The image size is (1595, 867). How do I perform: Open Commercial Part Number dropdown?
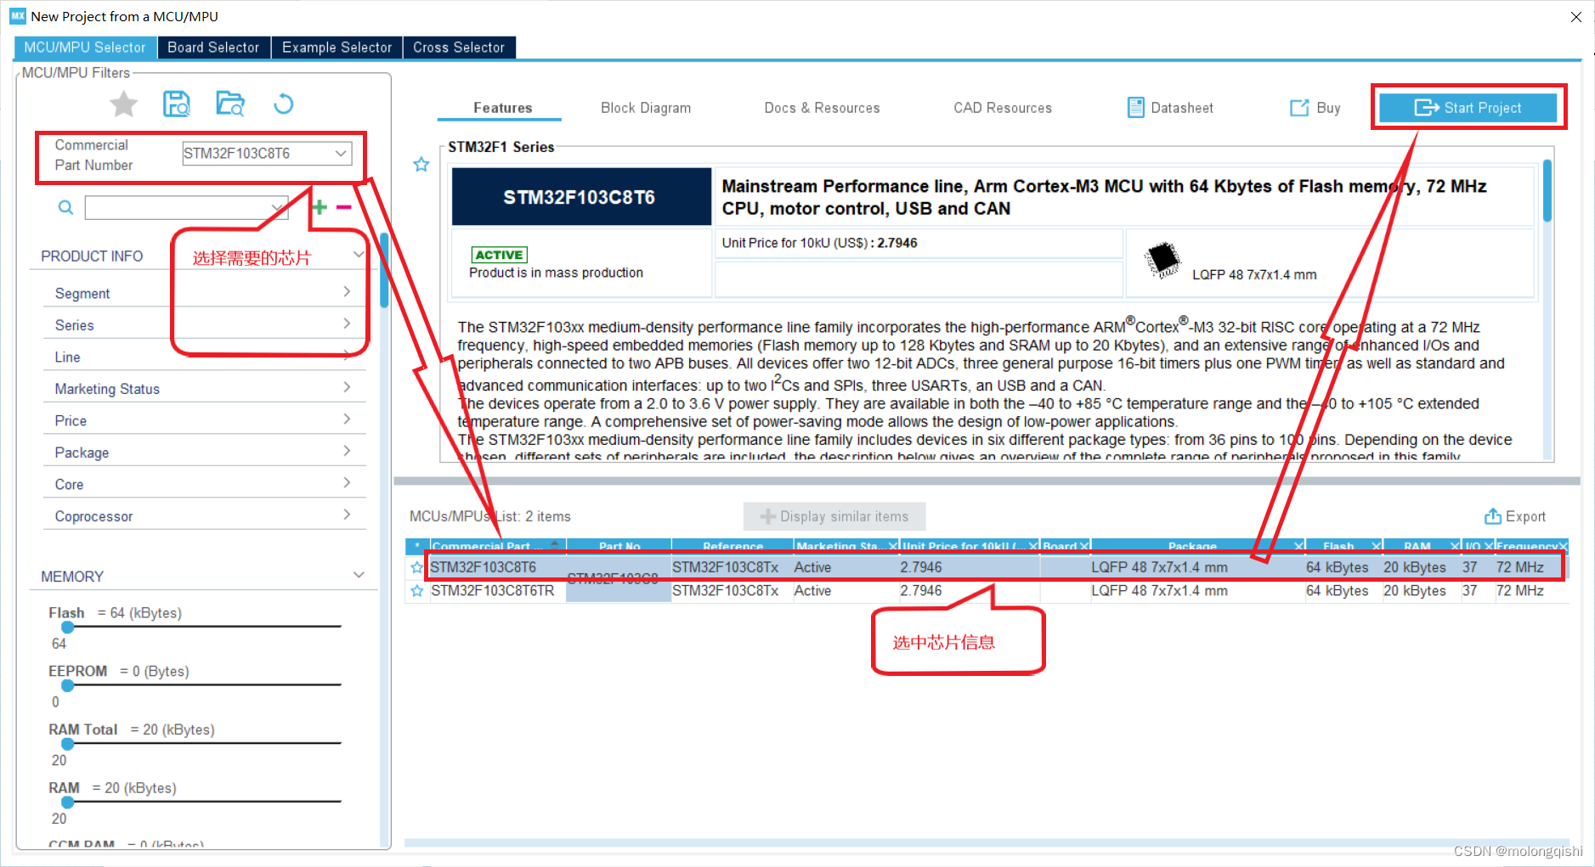click(x=341, y=154)
